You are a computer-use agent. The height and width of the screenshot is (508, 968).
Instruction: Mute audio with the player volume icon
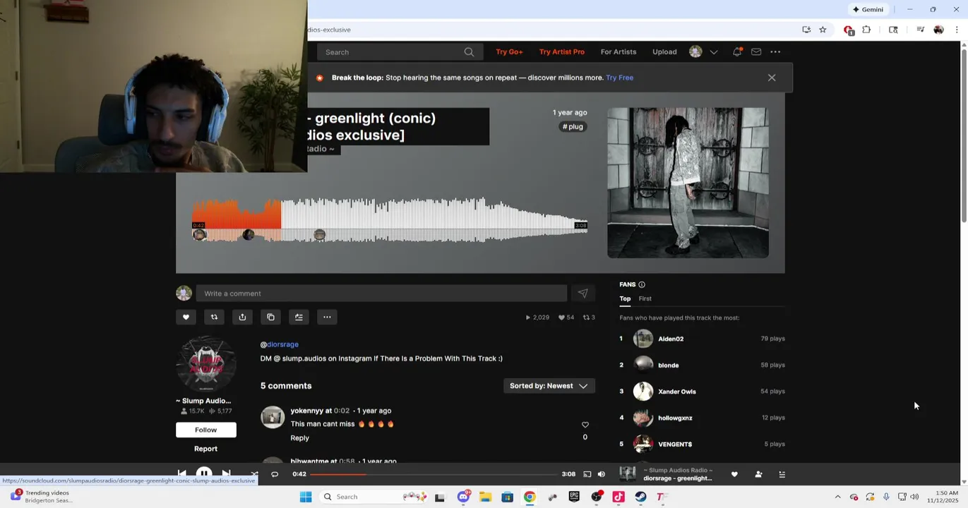coord(602,475)
